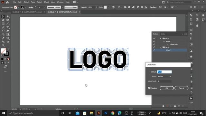Select the Selection tool (black arrow)
Image resolution: width=206 pixels, height=116 pixels.
coord(3,16)
